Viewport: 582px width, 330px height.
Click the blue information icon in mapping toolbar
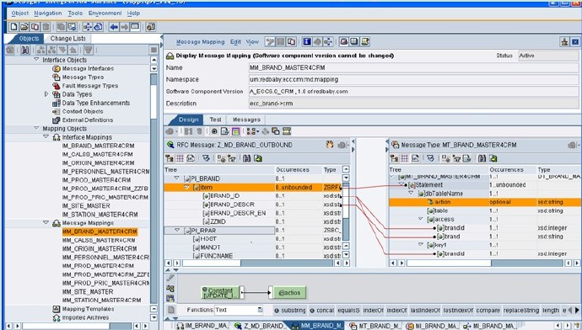306,41
